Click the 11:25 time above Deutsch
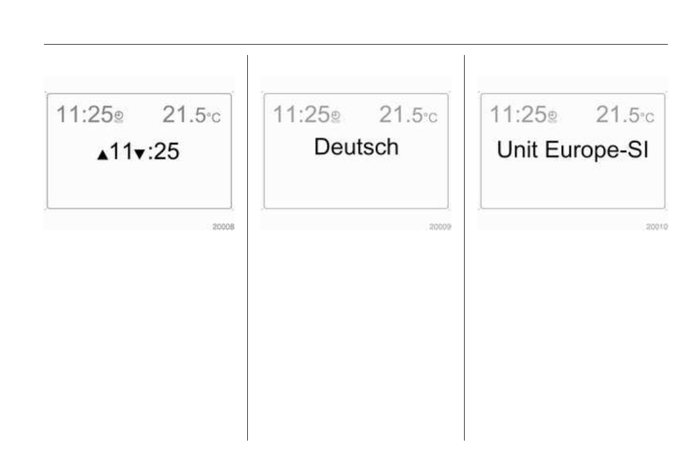The height and width of the screenshot is (466, 697). point(301,115)
